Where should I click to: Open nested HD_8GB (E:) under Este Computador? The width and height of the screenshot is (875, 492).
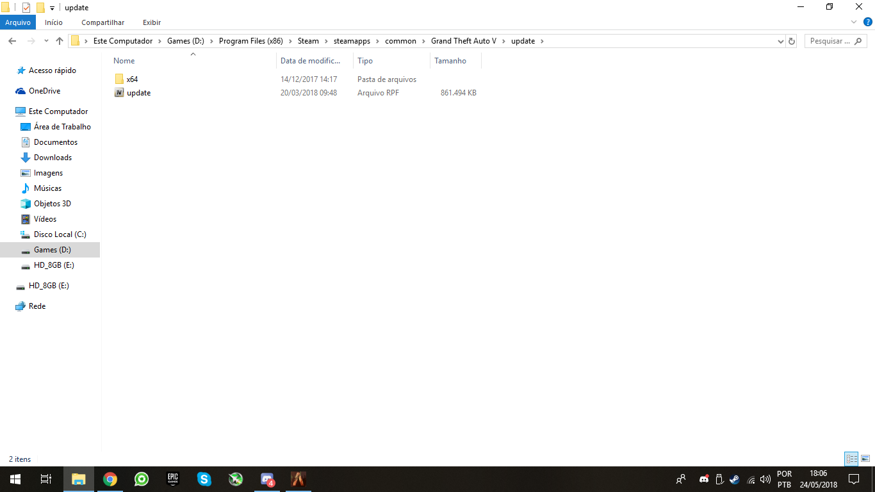pos(54,265)
